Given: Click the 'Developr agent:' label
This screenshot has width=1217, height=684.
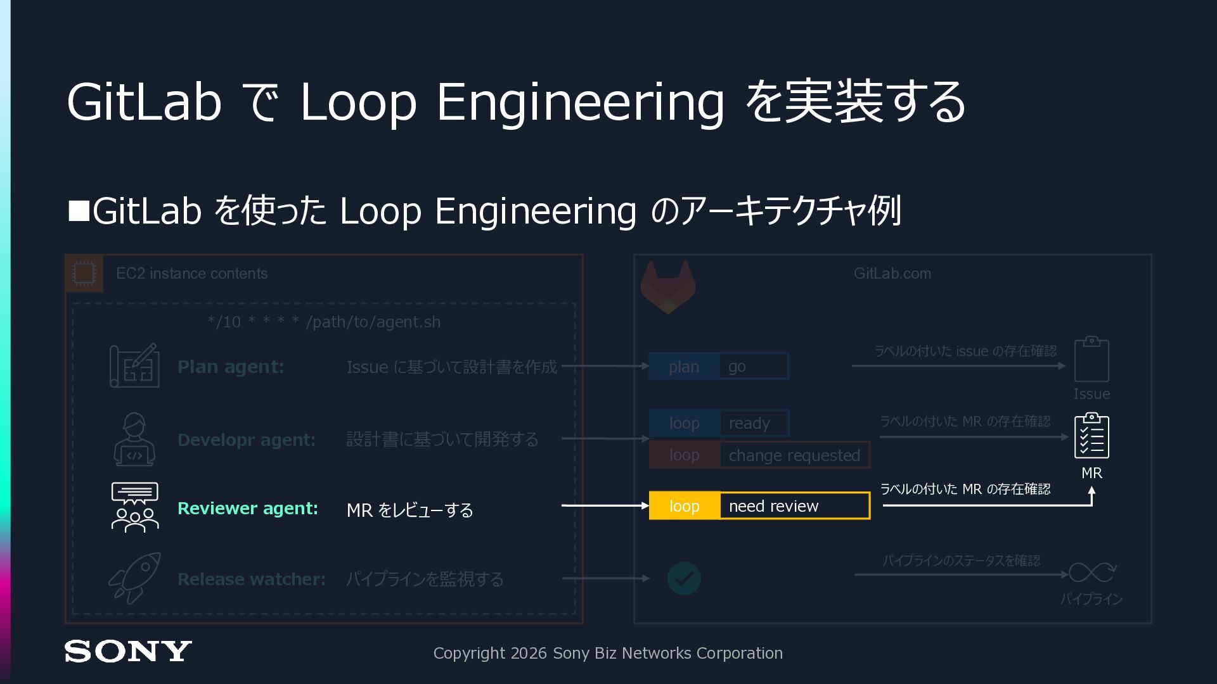Looking at the screenshot, I should pyautogui.click(x=247, y=440).
